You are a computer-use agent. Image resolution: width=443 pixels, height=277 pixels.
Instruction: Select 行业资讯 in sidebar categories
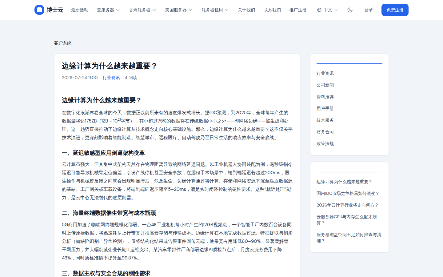tap(325, 73)
